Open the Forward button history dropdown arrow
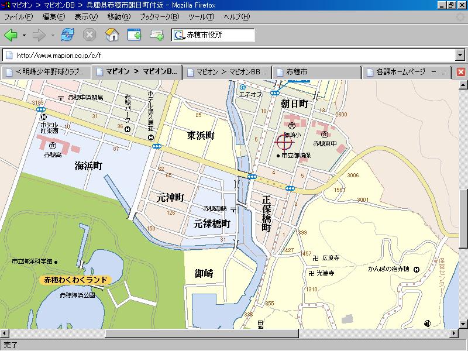The image size is (468, 351). (x=53, y=35)
